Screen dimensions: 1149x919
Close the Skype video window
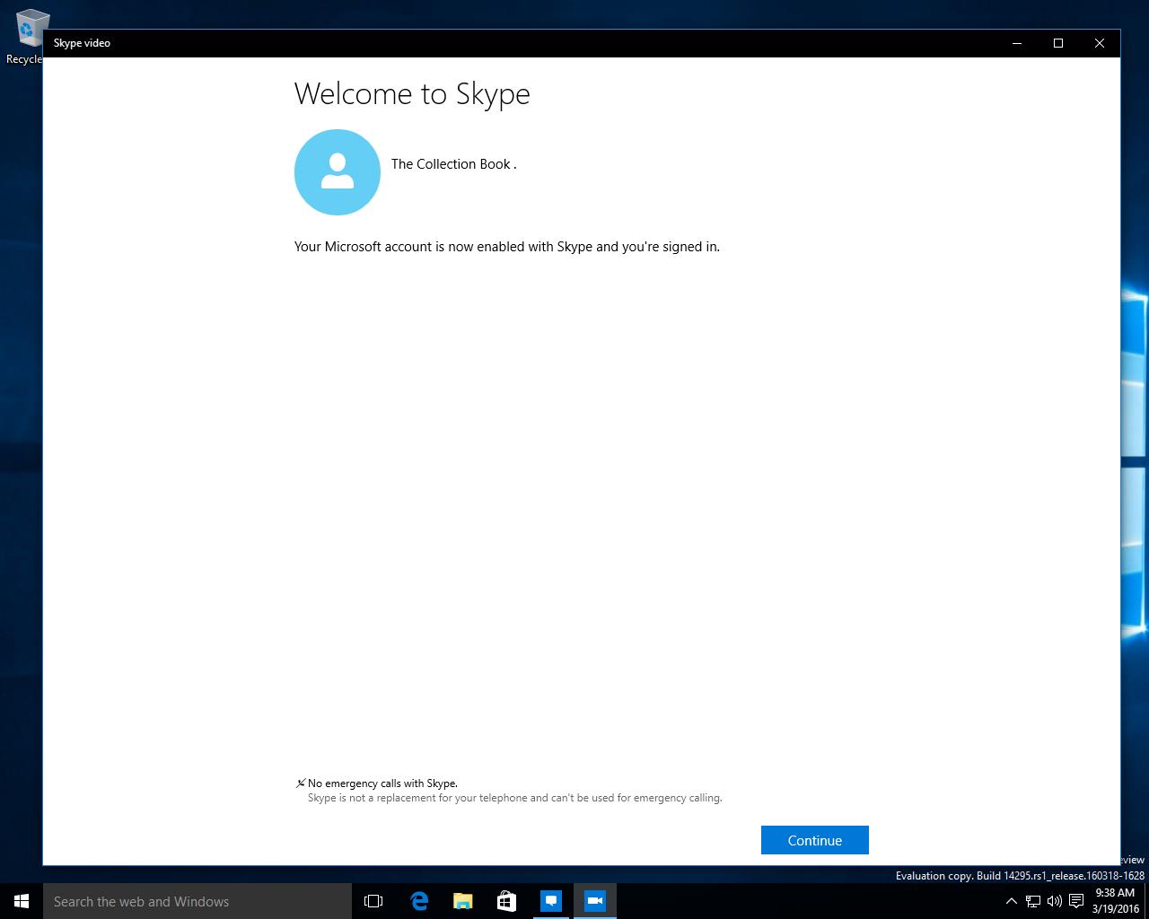1100,43
